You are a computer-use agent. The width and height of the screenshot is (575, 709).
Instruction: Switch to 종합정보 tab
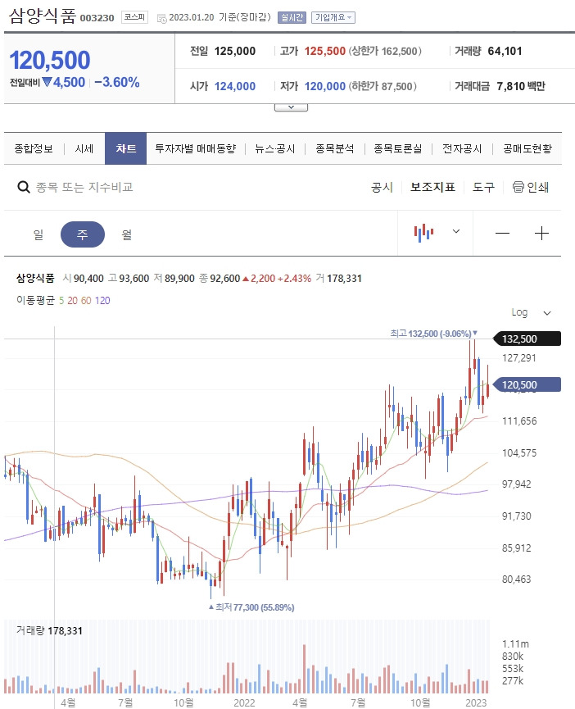pyautogui.click(x=34, y=148)
